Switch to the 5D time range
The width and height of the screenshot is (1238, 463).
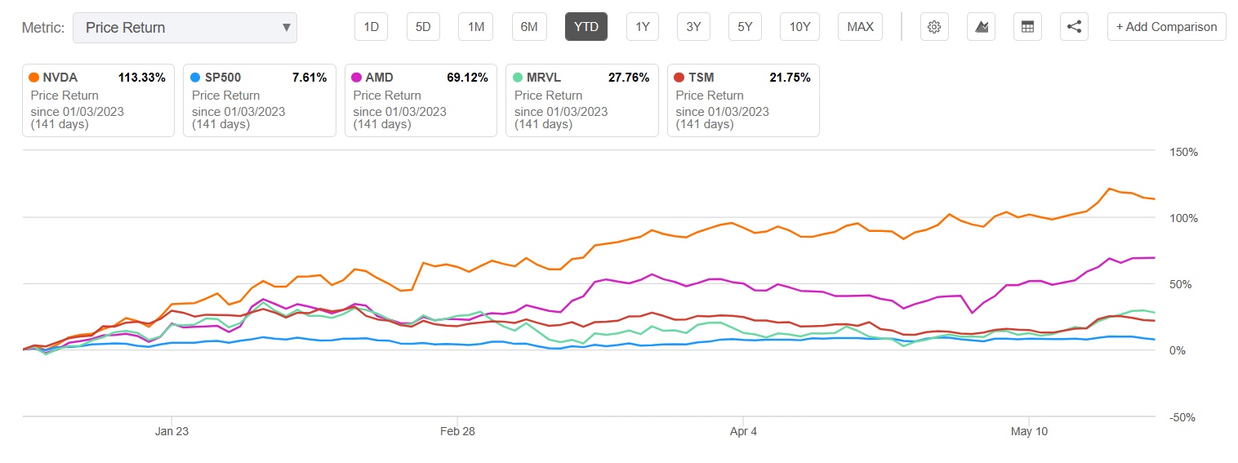(x=423, y=27)
